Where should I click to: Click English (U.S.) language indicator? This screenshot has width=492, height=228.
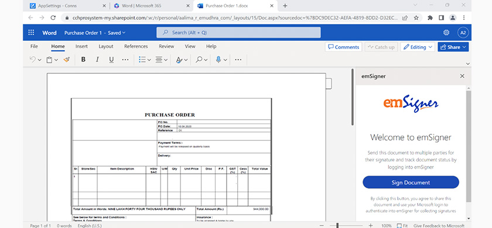(90, 226)
